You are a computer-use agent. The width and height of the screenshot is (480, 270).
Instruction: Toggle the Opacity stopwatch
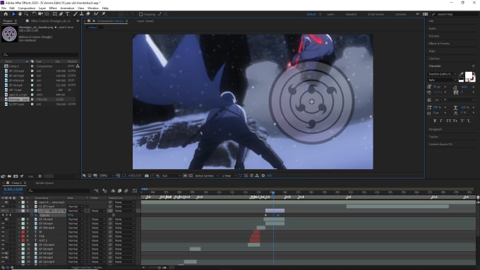pos(32,215)
